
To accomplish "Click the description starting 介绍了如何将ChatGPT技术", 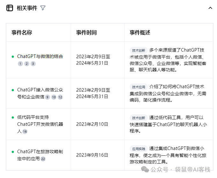I will [168, 93].
